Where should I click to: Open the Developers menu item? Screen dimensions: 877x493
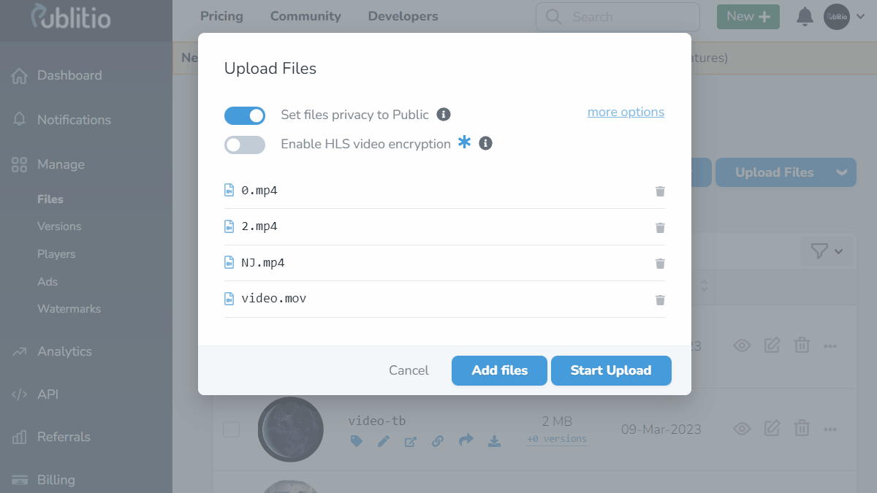tap(403, 16)
